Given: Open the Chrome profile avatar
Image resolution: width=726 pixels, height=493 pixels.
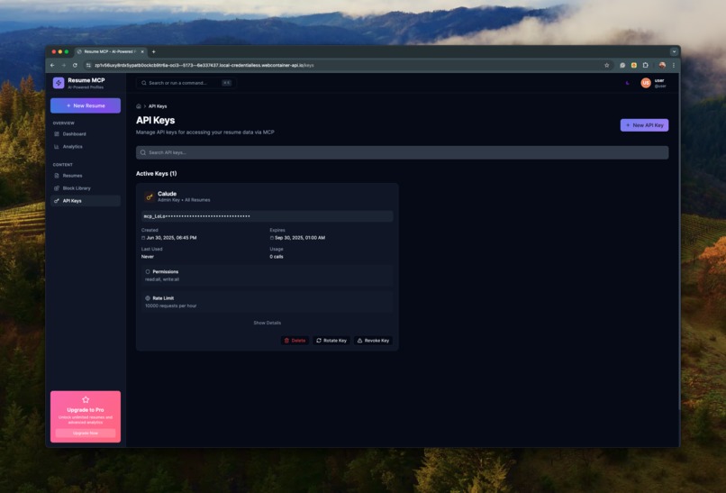Looking at the screenshot, I should [662, 65].
